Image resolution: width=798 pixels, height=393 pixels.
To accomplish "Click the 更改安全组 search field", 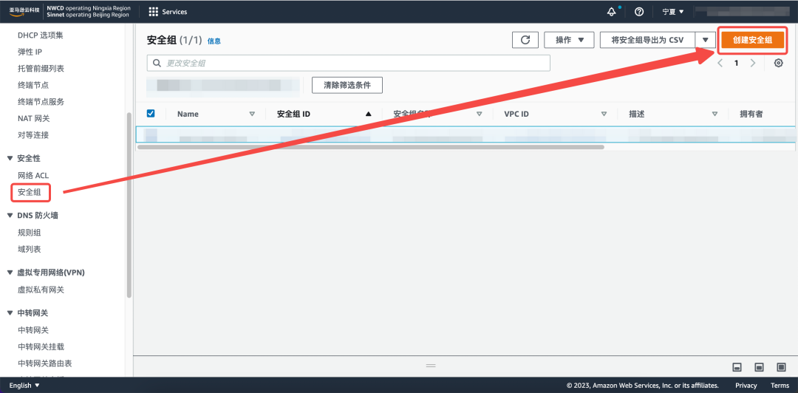I will [349, 63].
